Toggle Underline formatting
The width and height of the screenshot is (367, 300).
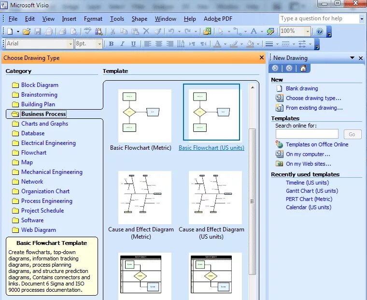click(x=133, y=44)
